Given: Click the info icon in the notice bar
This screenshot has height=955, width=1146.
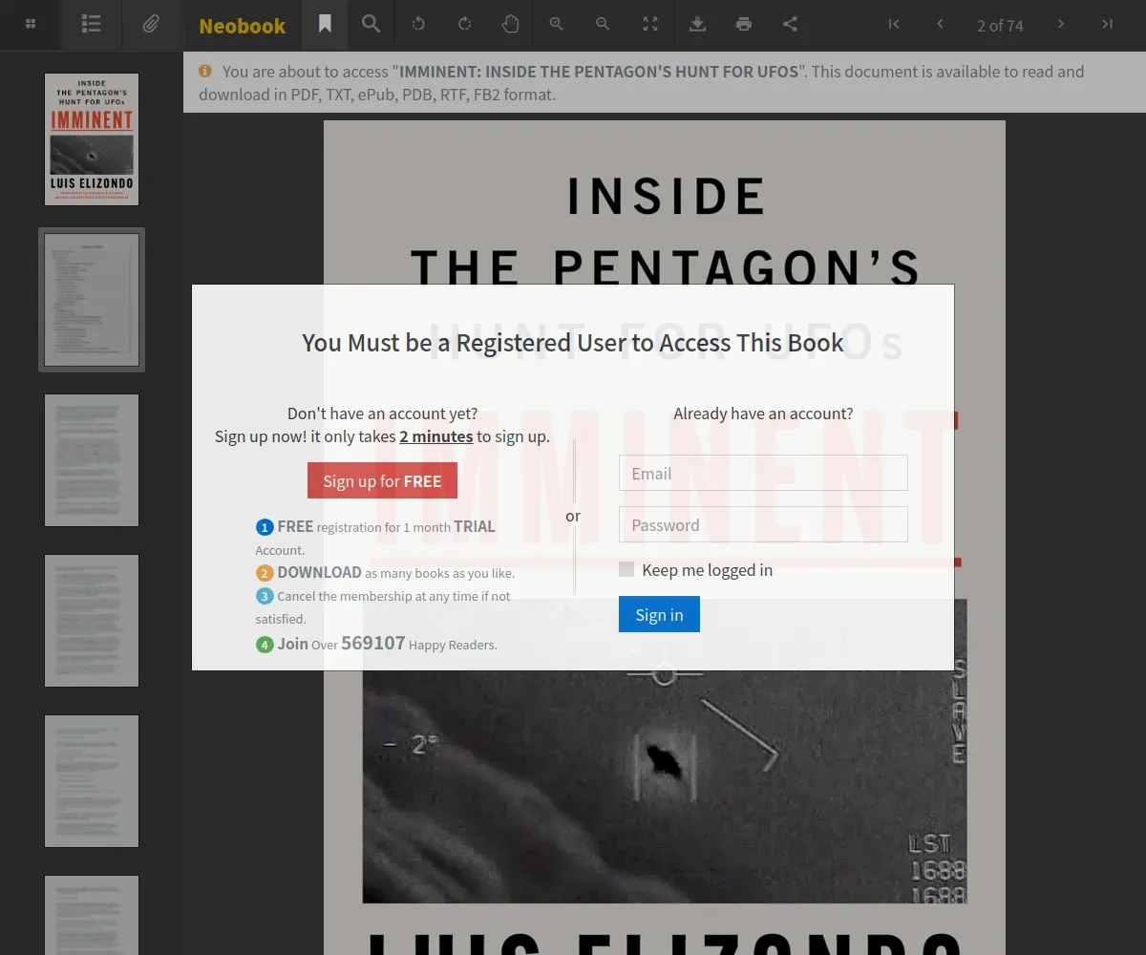Looking at the screenshot, I should pyautogui.click(x=205, y=72).
